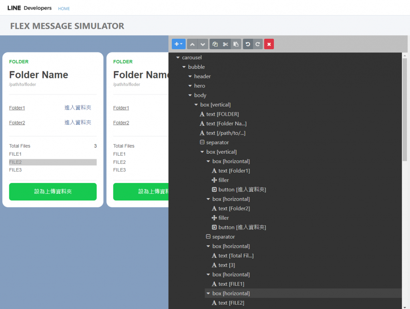
Task: Select text [FOLDER] tree item icon
Action: point(202,114)
